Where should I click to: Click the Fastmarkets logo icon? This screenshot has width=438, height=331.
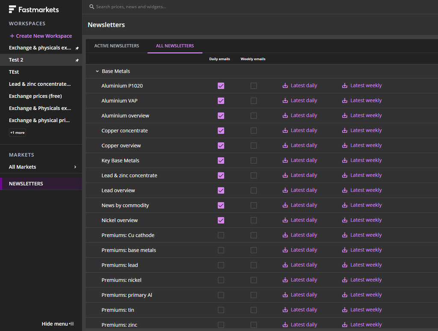pos(12,9)
